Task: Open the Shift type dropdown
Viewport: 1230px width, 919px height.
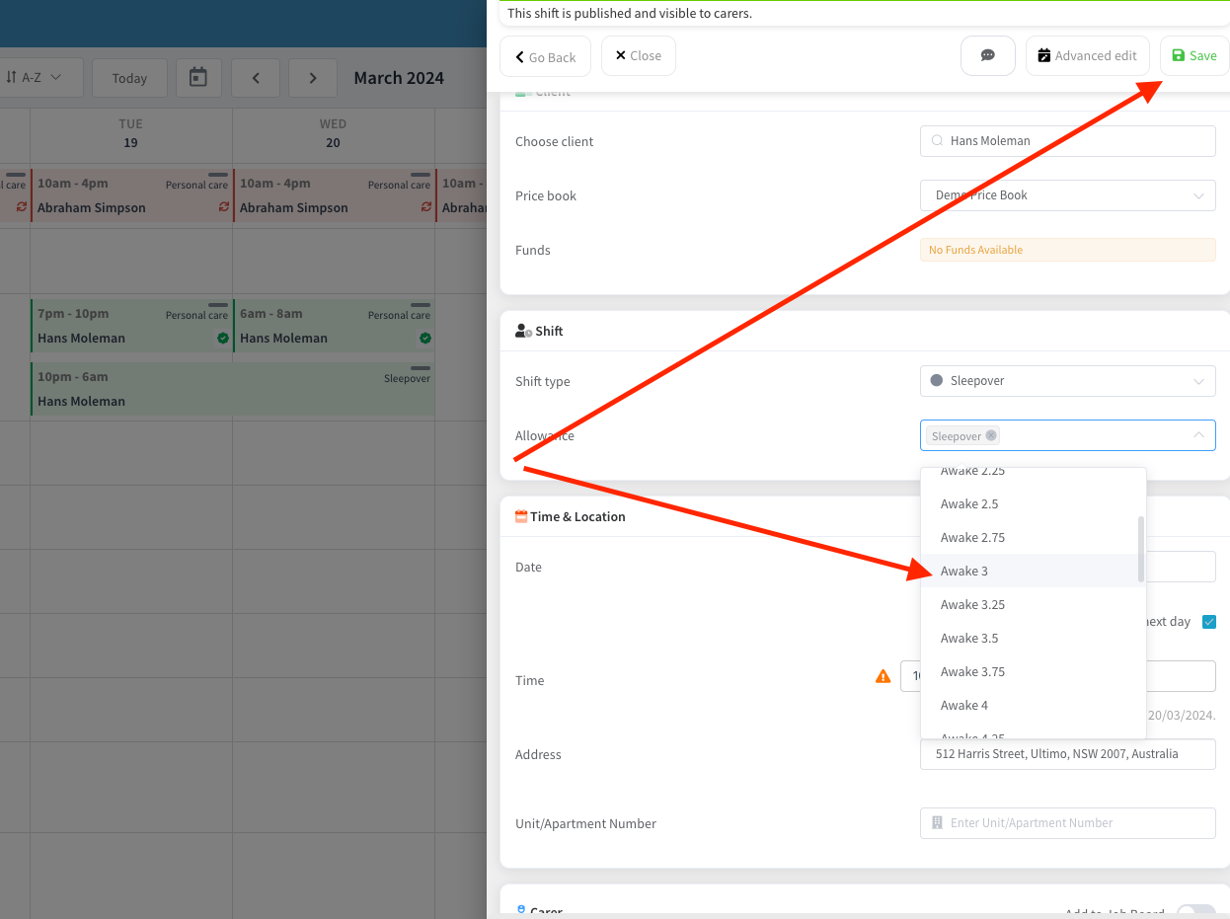Action: (x=1067, y=381)
